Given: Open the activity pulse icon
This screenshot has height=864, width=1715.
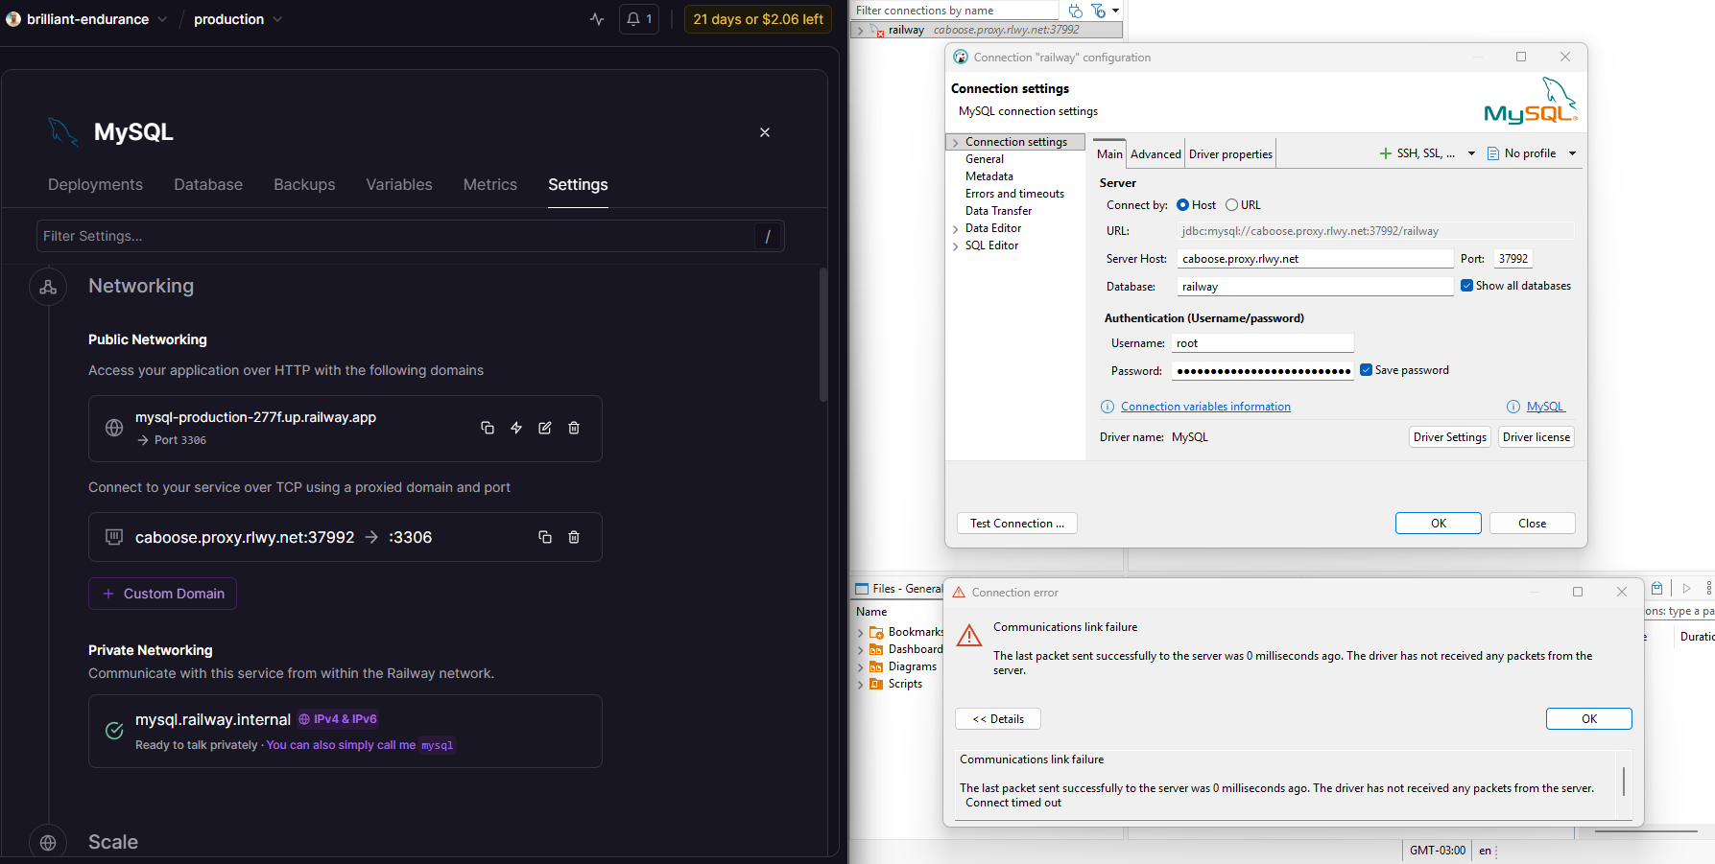Looking at the screenshot, I should pyautogui.click(x=597, y=19).
